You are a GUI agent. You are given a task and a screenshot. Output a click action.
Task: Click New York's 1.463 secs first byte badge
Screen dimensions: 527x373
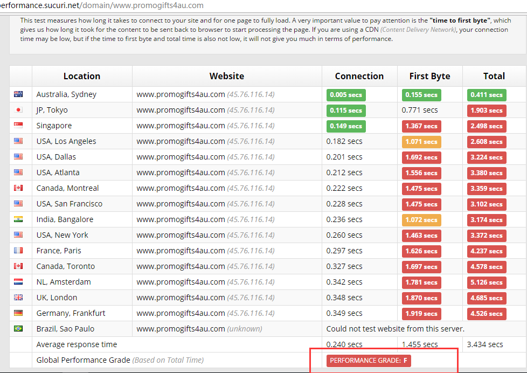point(421,236)
